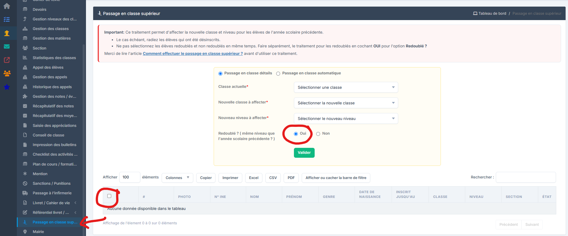
Task: Click the Conseil de classe file icon
Action: click(x=25, y=135)
